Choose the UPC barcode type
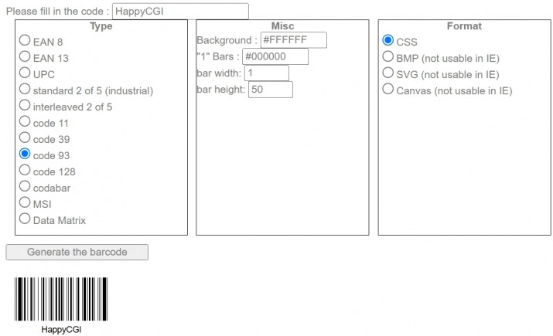 [x=25, y=73]
